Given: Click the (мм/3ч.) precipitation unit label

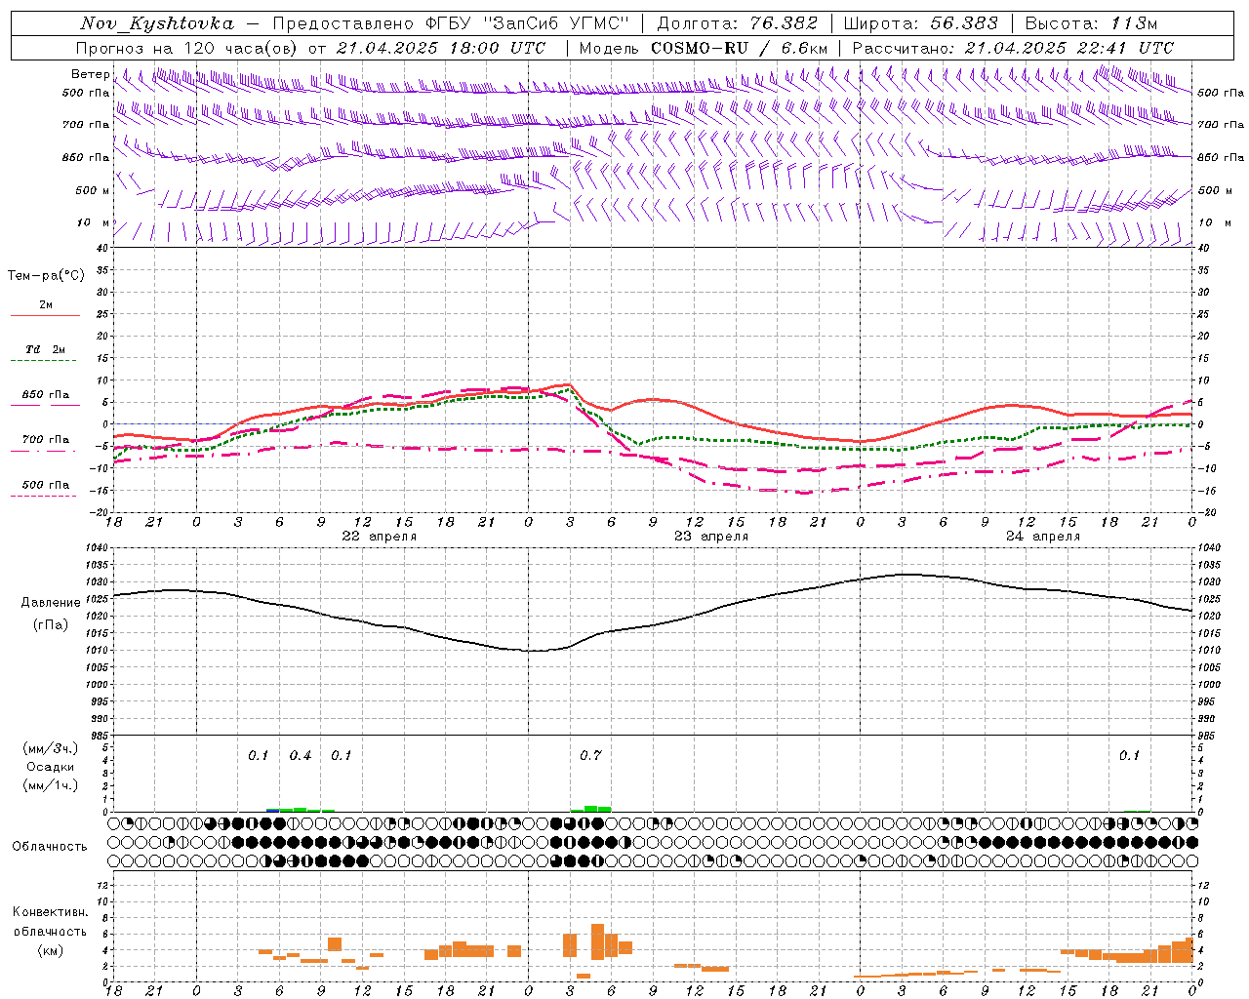Looking at the screenshot, I should click(x=51, y=748).
